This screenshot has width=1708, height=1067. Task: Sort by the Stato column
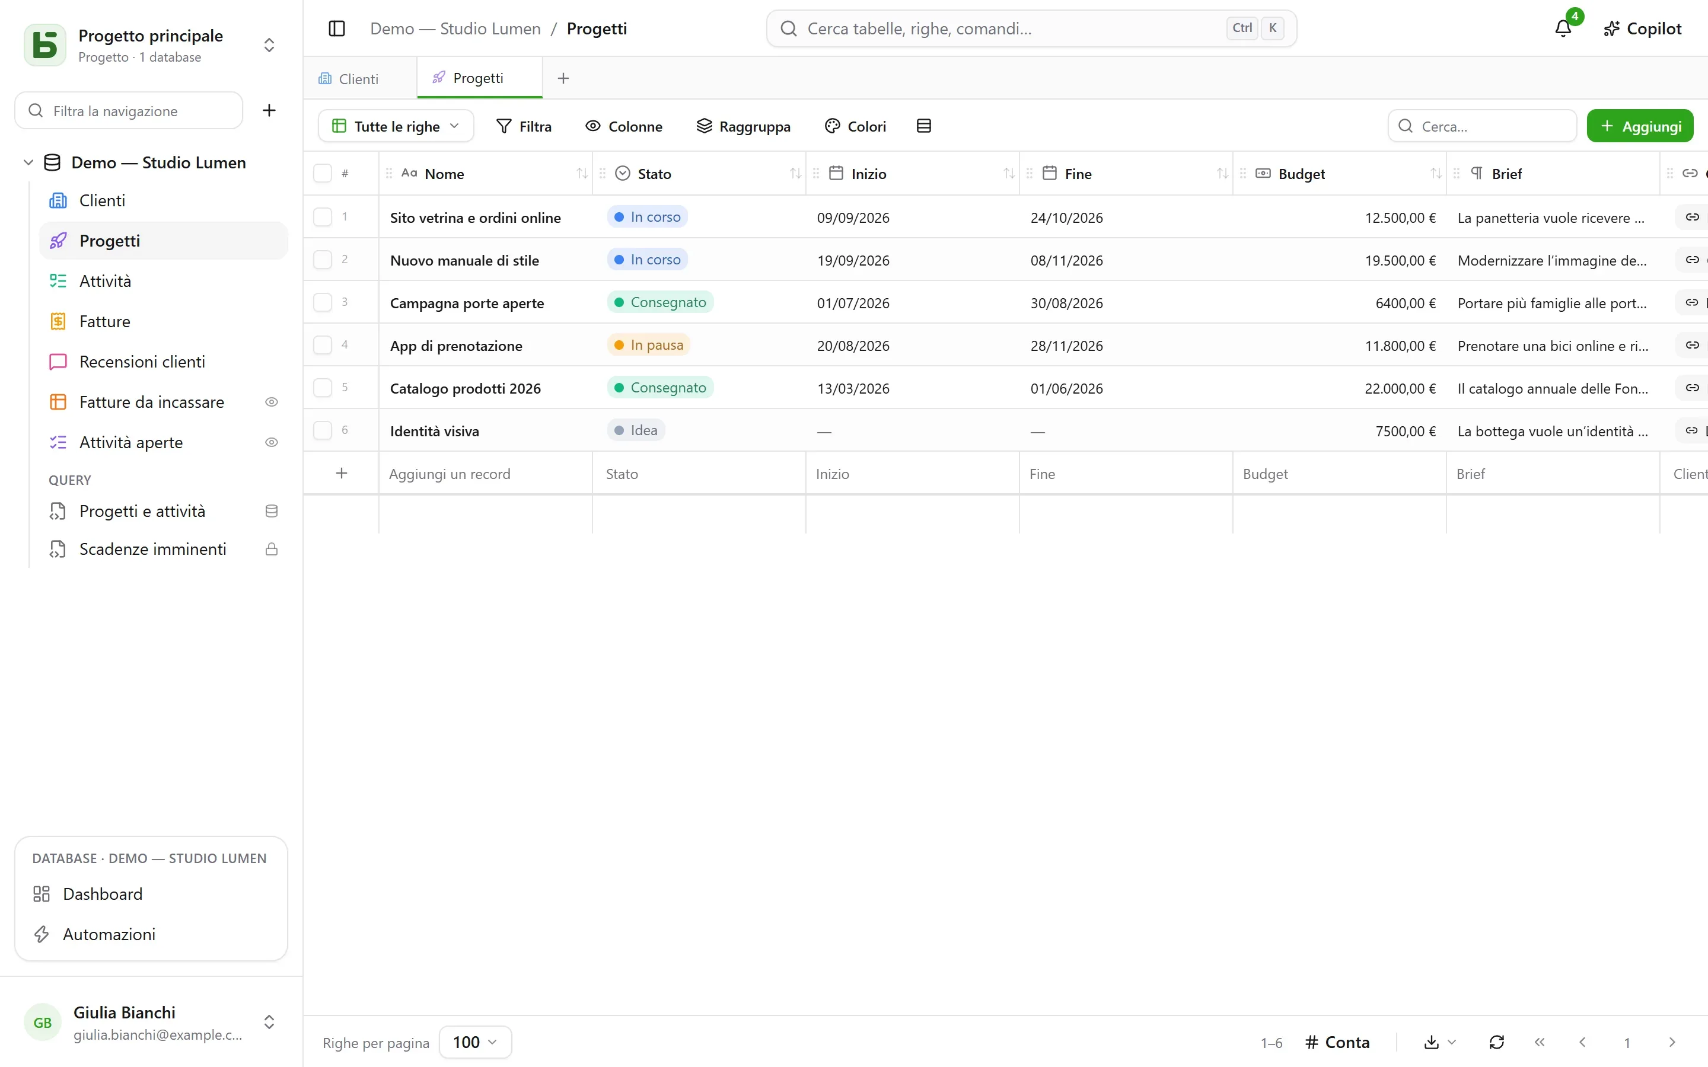click(795, 174)
